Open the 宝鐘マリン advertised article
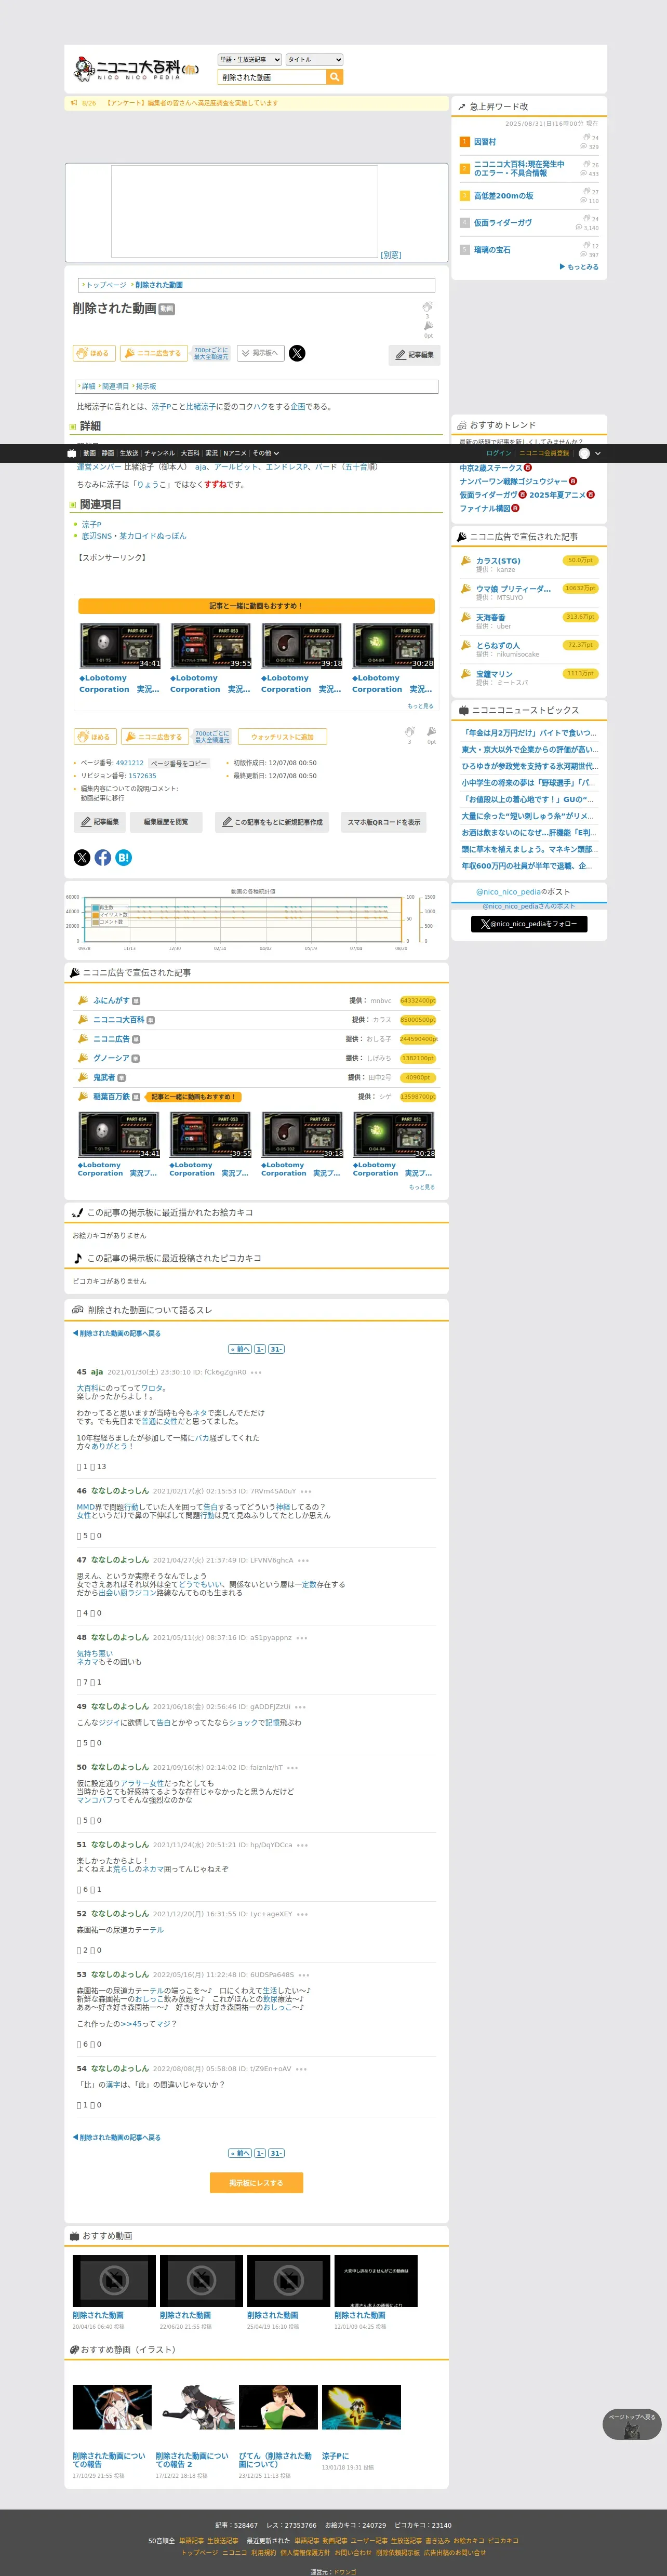This screenshot has height=2576, width=667. (x=494, y=674)
